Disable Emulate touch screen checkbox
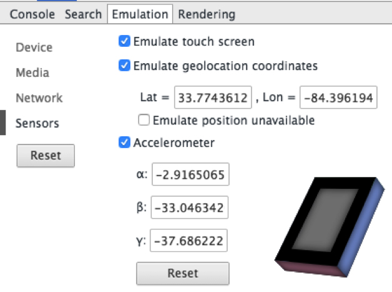 (x=124, y=42)
